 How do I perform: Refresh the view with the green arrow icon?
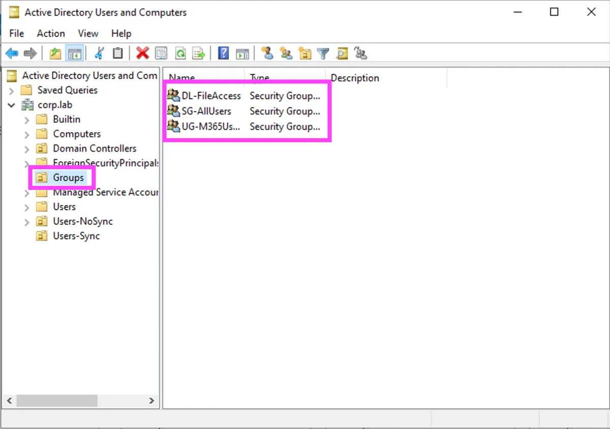tap(180, 53)
